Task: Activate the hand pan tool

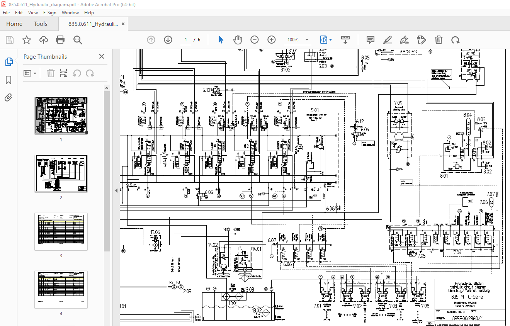Action: coord(238,40)
